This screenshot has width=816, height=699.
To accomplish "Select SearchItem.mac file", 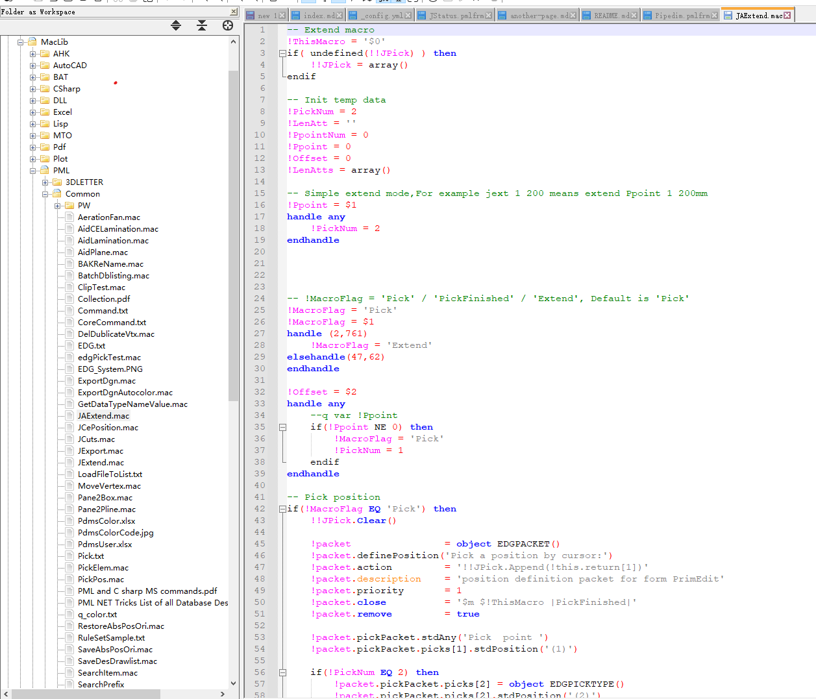I will pos(108,673).
